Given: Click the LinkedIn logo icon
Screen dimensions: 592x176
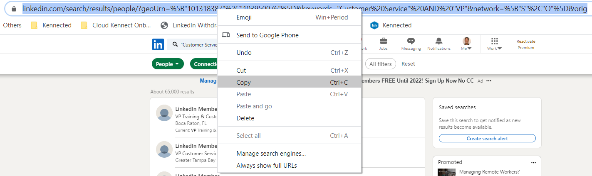Looking at the screenshot, I should coord(158,44).
